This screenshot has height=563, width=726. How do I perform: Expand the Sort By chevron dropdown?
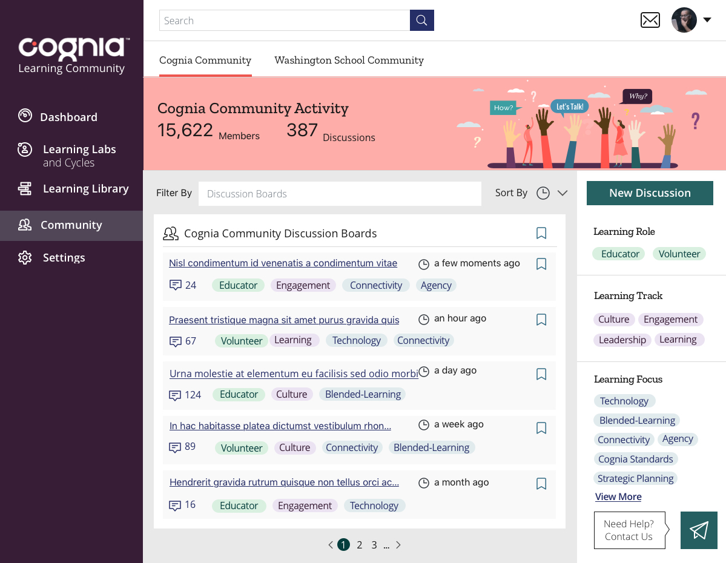coord(563,193)
